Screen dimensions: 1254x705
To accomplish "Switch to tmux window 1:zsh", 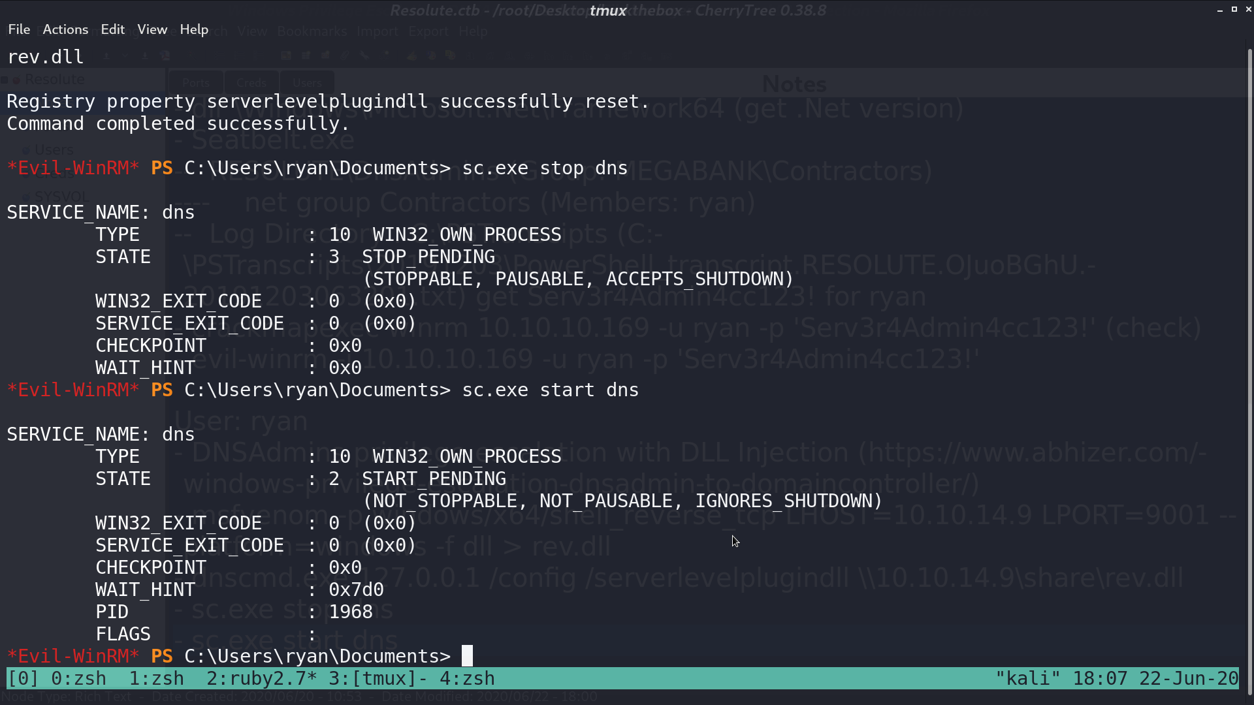I will (x=156, y=679).
